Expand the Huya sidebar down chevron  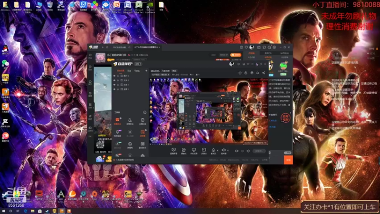tap(90, 136)
